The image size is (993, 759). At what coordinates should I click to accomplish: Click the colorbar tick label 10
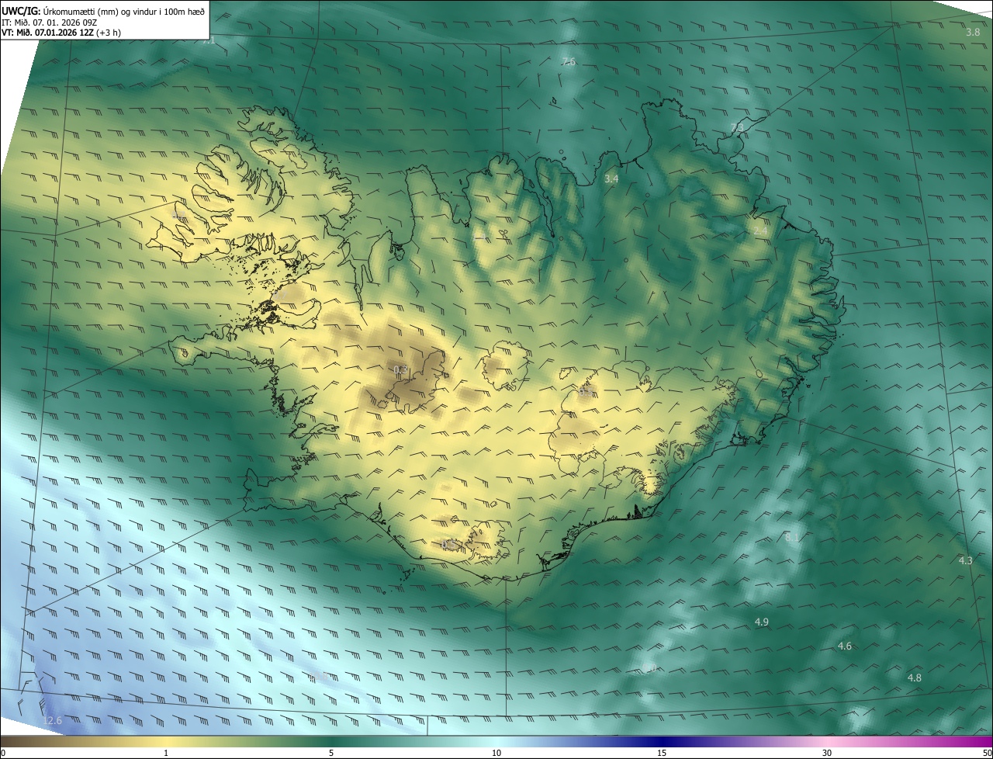[x=496, y=753]
